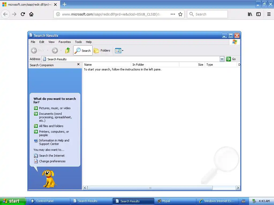This screenshot has width=274, height=205.
Task: Switch to Windows Internet Explorer taskbar item
Action: pos(217,201)
